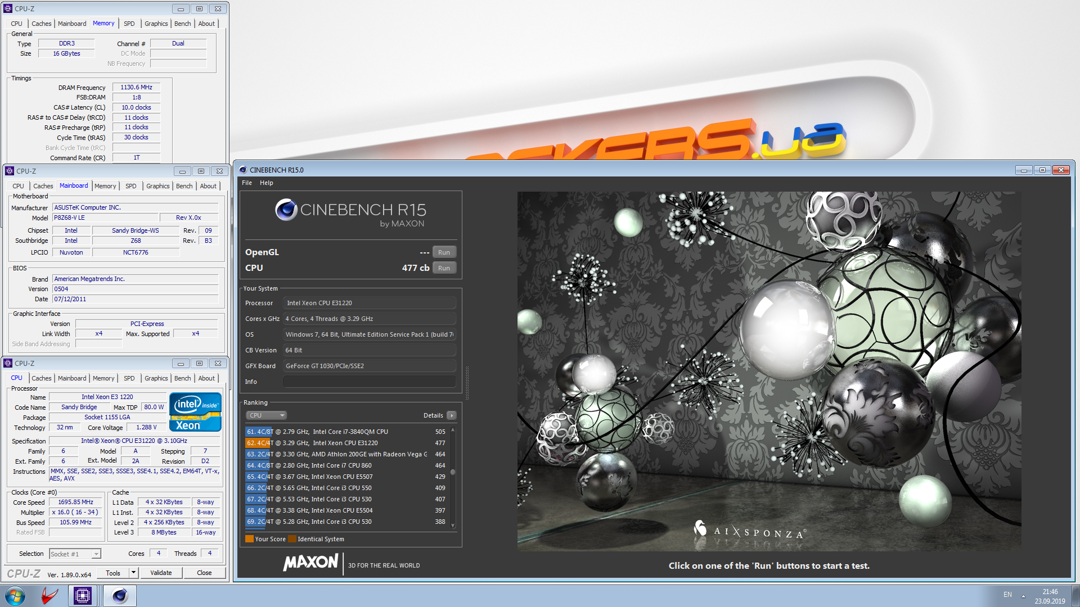Click the Tools button

pyautogui.click(x=113, y=573)
